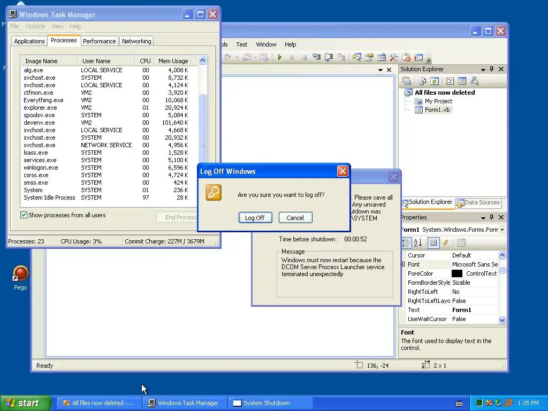Start debugging with the green play icon
This screenshot has width=548, height=411.
click(x=279, y=57)
